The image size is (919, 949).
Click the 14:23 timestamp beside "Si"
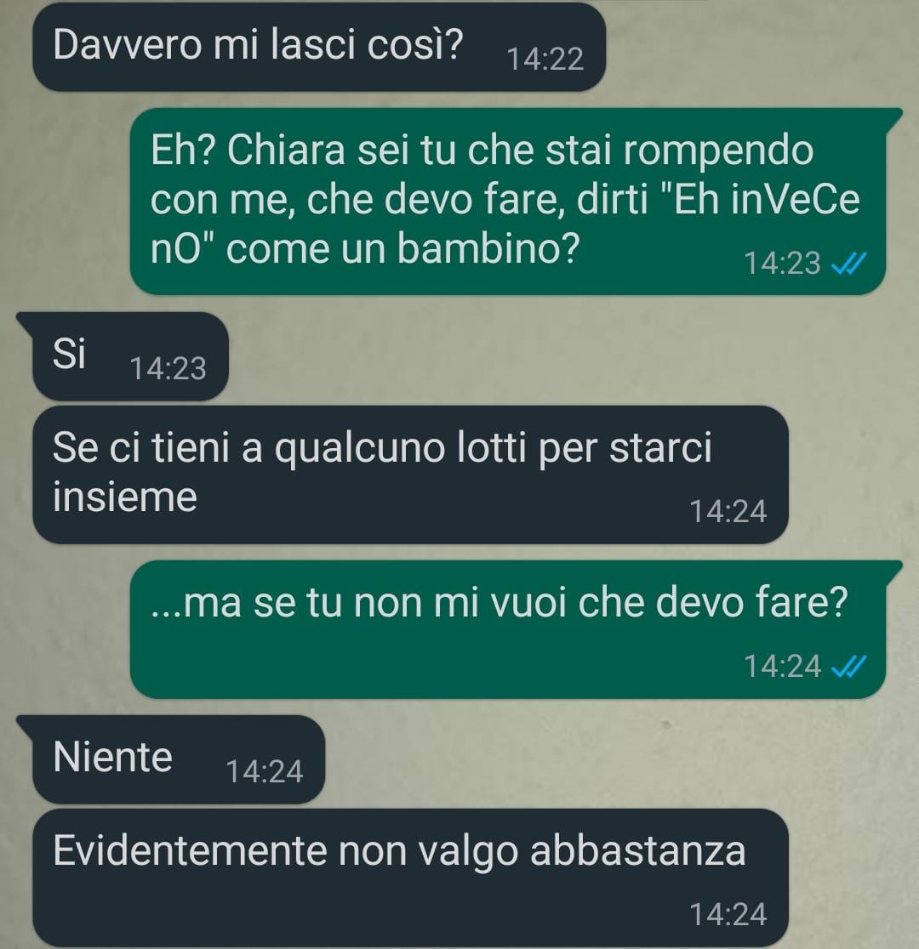click(x=168, y=368)
